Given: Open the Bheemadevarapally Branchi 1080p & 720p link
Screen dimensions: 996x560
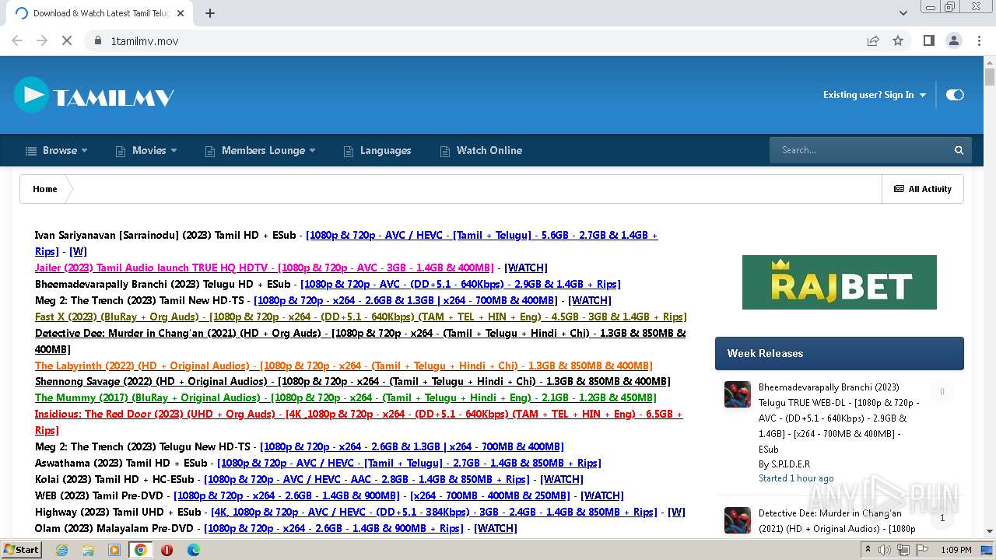Looking at the screenshot, I should [x=461, y=284].
